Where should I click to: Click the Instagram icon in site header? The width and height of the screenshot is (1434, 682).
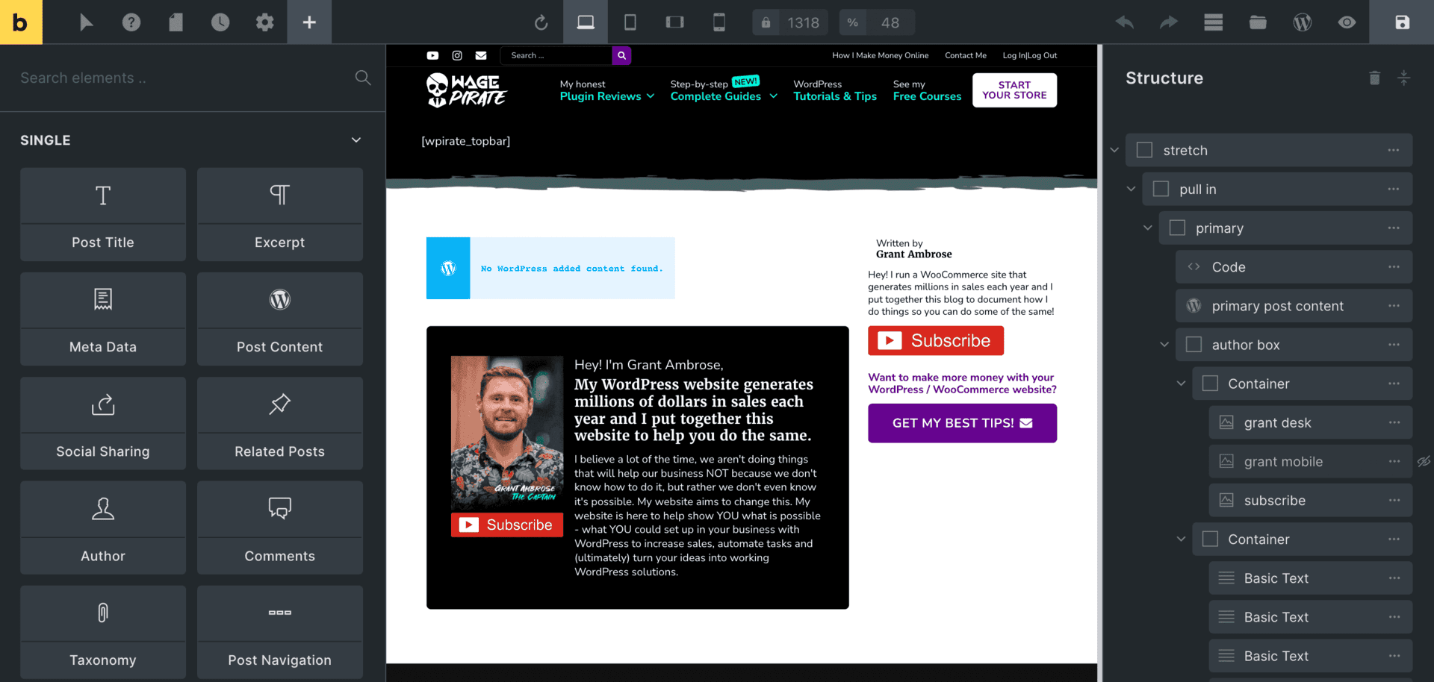point(457,55)
